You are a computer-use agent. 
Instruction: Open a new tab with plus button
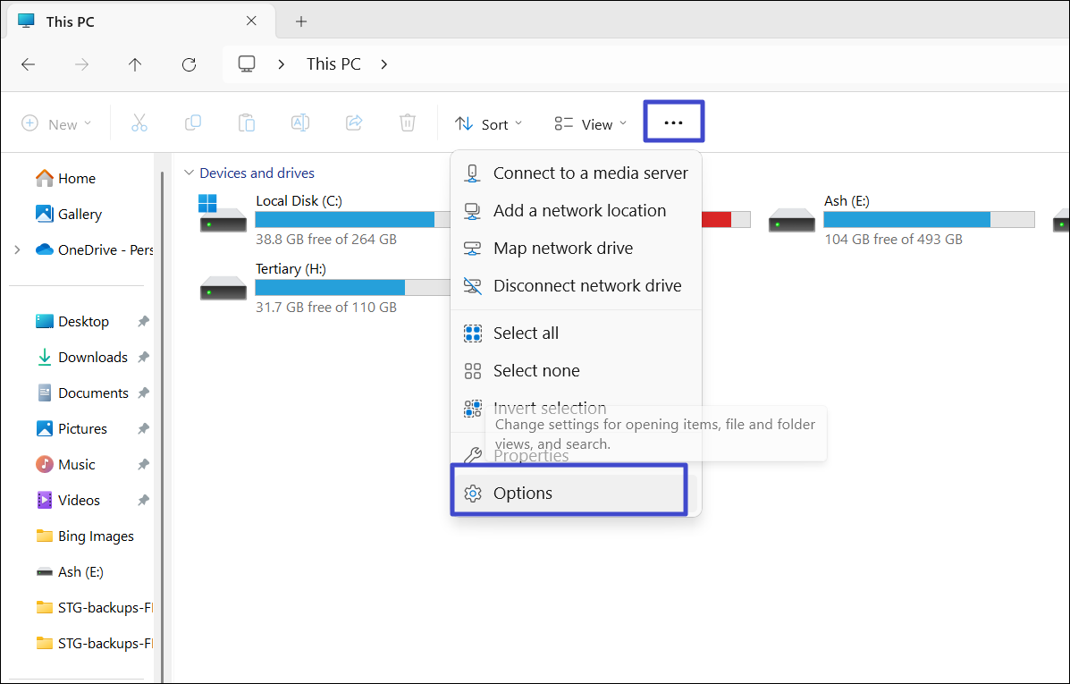point(301,21)
